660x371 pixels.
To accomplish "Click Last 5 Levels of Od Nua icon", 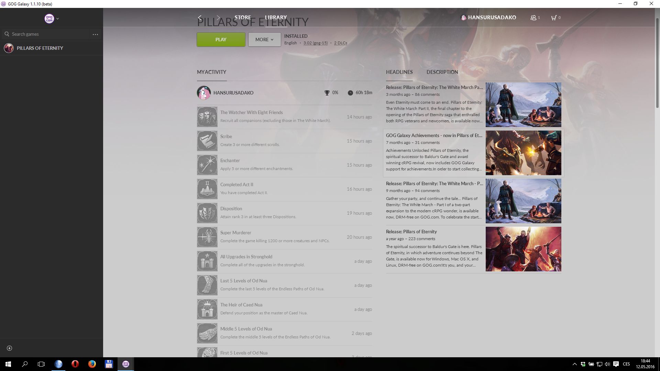I will click(x=207, y=285).
